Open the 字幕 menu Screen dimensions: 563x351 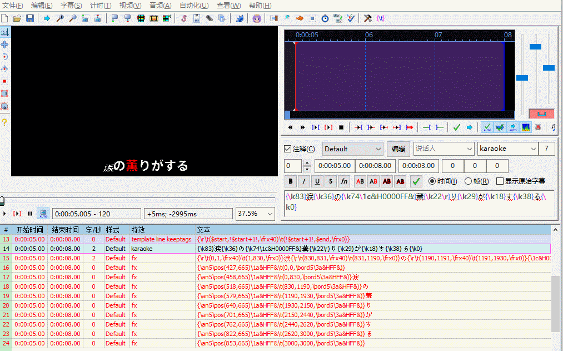pyautogui.click(x=71, y=6)
